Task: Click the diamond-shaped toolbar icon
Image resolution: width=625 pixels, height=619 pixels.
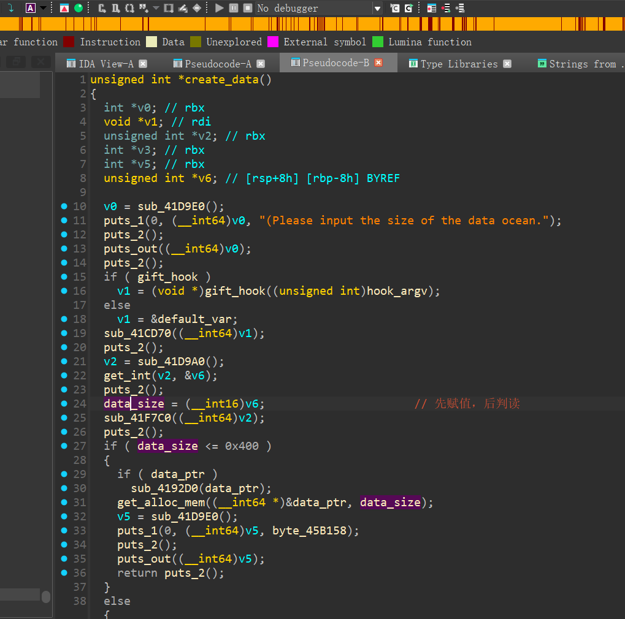Action: click(197, 8)
